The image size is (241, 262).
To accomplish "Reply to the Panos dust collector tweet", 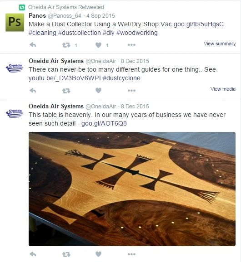I will [33, 45].
